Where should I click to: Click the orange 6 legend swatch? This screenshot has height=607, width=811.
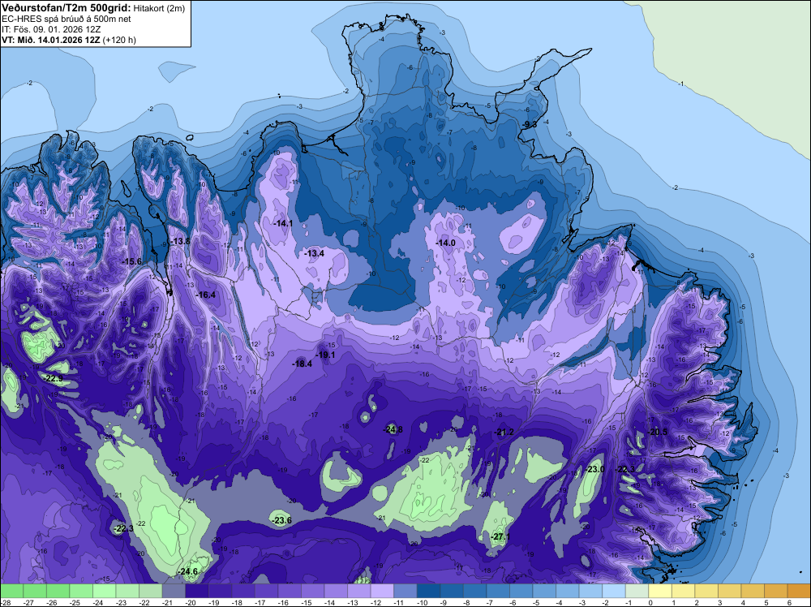pyautogui.click(x=799, y=591)
